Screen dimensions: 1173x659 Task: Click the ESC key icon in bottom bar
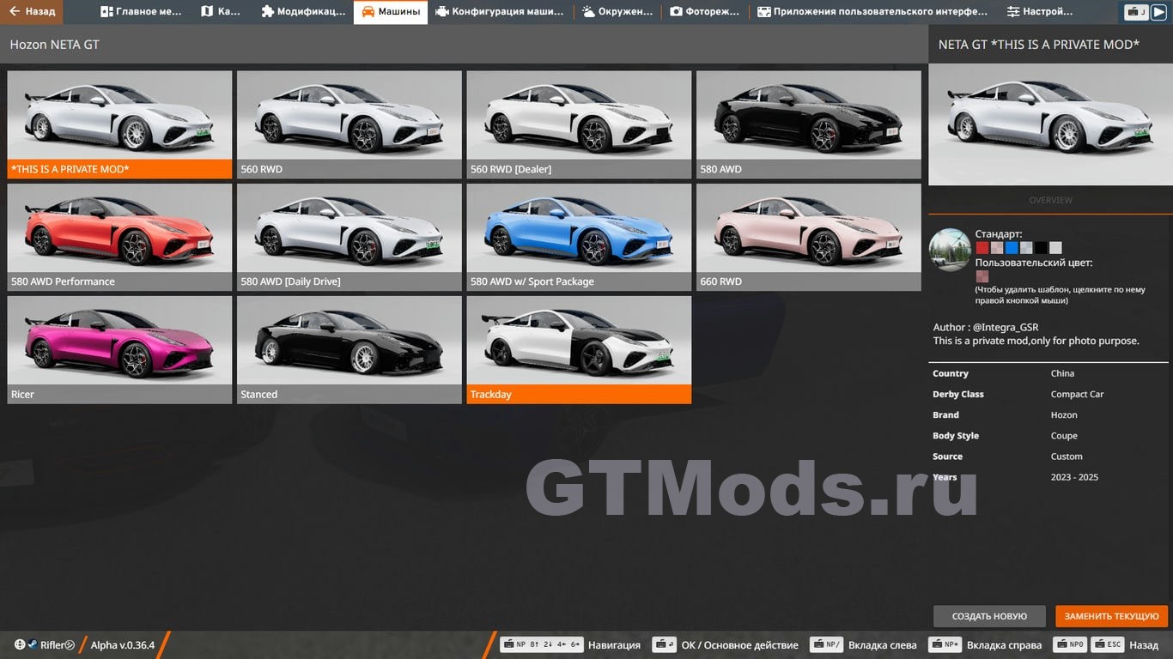click(x=1108, y=644)
